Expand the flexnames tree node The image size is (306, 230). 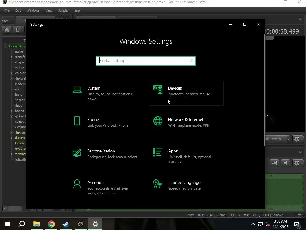[12, 132]
